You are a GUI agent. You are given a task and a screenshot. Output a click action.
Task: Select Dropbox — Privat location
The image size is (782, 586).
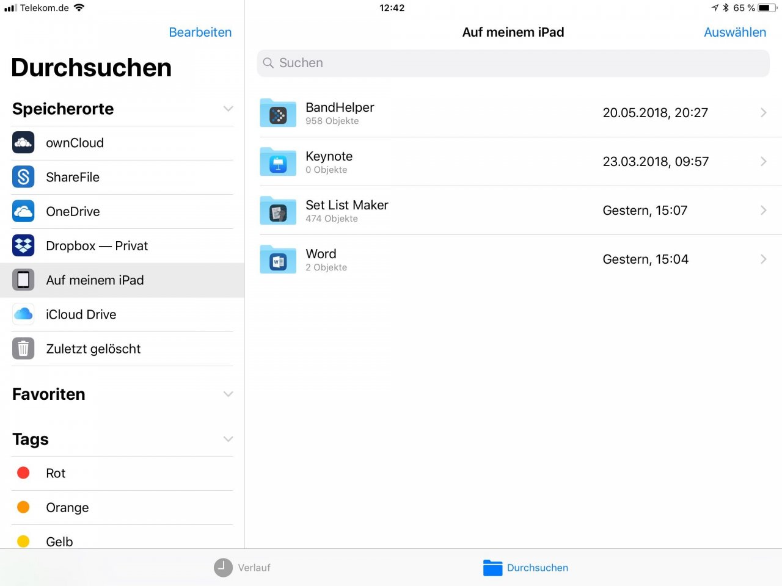[122, 245]
